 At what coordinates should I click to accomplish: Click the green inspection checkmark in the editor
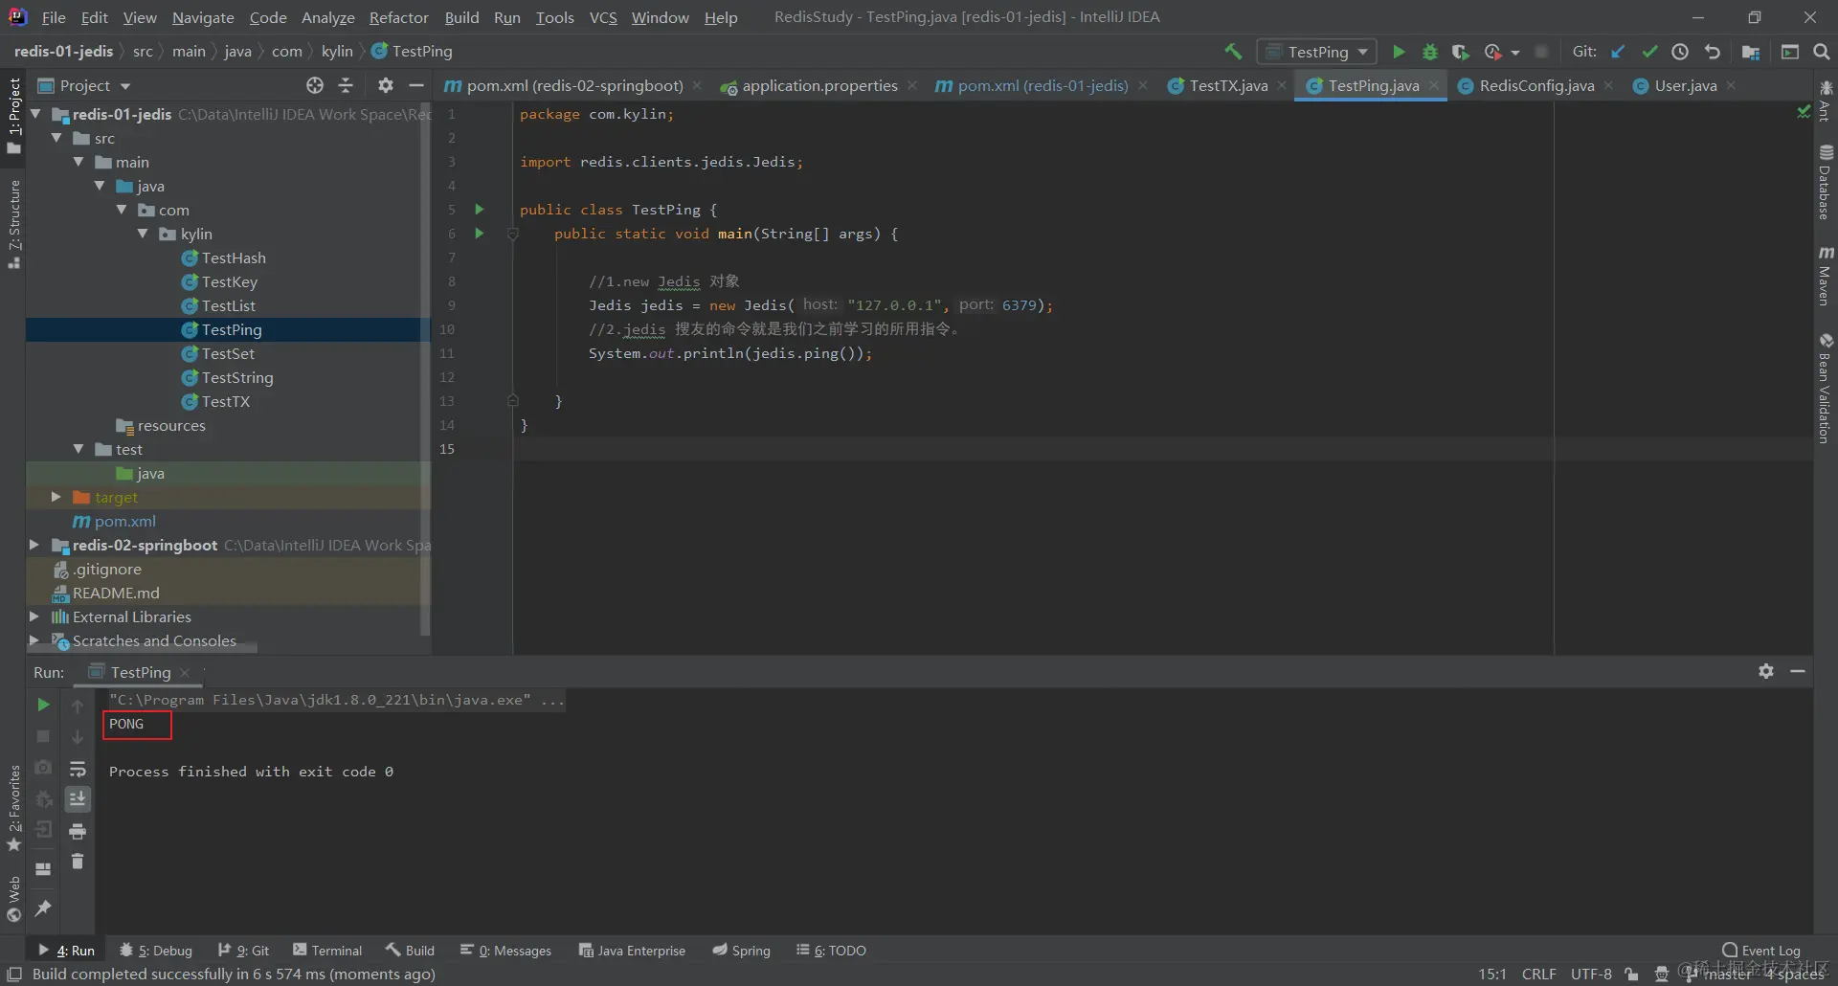point(1804,112)
